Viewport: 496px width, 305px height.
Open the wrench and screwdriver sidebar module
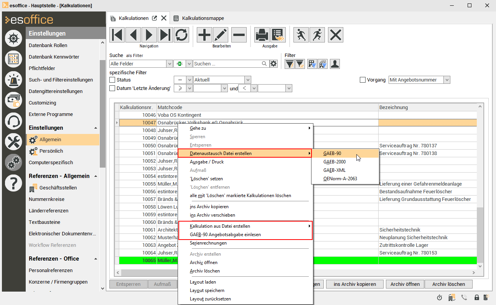click(x=13, y=142)
